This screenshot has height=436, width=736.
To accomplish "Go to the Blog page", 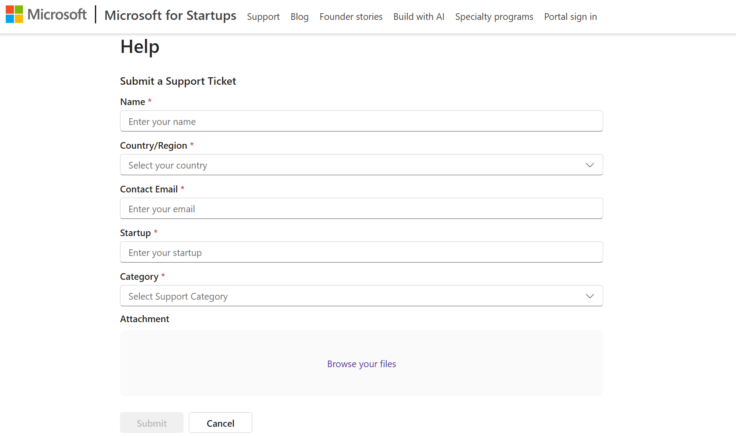I will [299, 17].
